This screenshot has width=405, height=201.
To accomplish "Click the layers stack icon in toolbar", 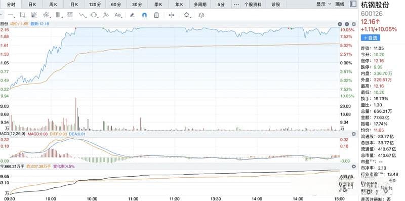I will click(x=201, y=15).
